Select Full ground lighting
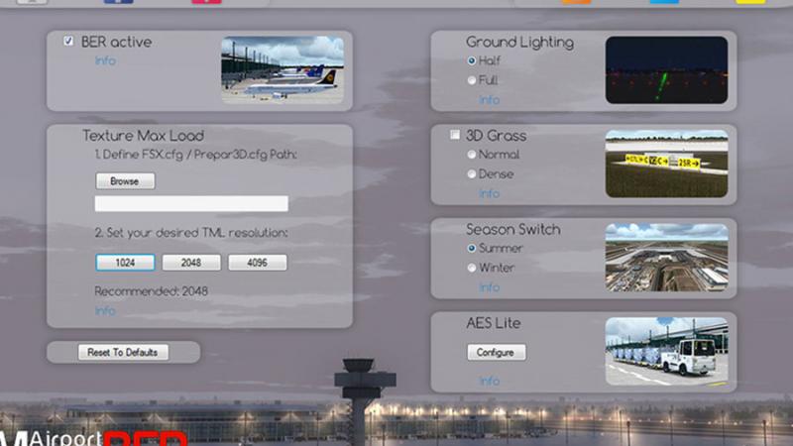Viewport: 793px width, 446px height. pos(472,80)
